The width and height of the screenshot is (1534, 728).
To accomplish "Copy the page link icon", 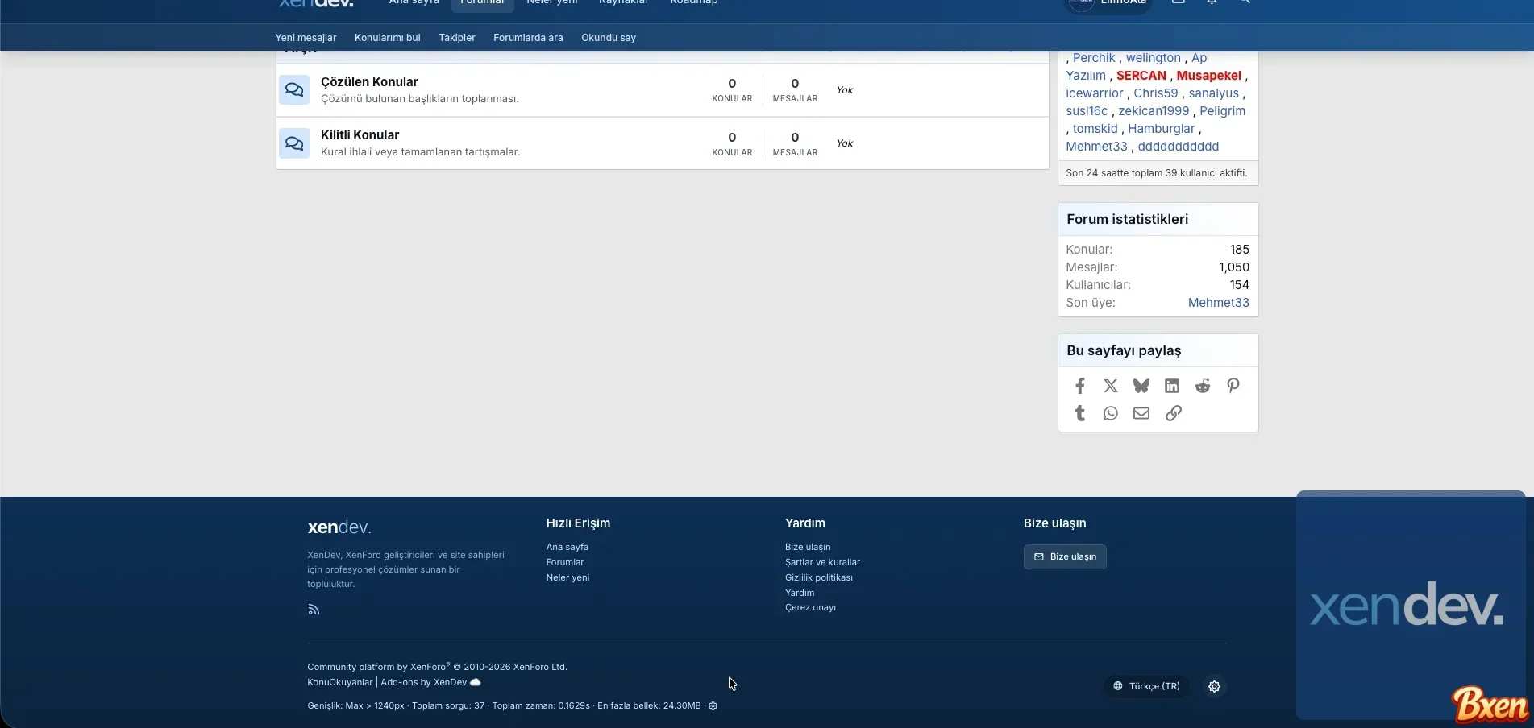I will coord(1173,412).
